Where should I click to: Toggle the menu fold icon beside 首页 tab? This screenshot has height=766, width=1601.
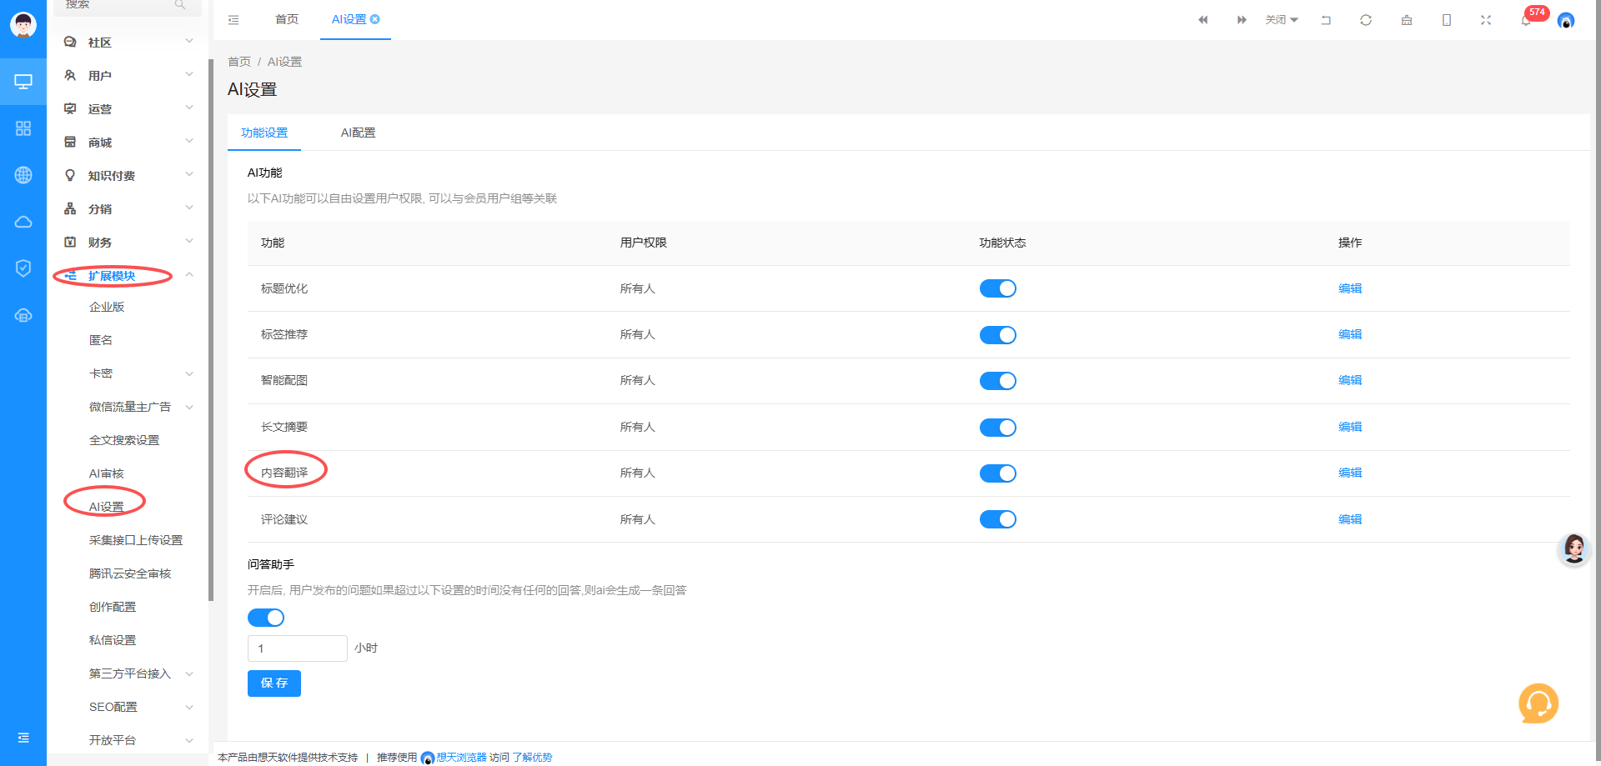tap(233, 19)
